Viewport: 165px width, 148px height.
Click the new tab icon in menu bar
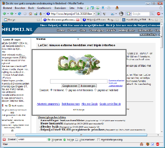click(87, 8)
